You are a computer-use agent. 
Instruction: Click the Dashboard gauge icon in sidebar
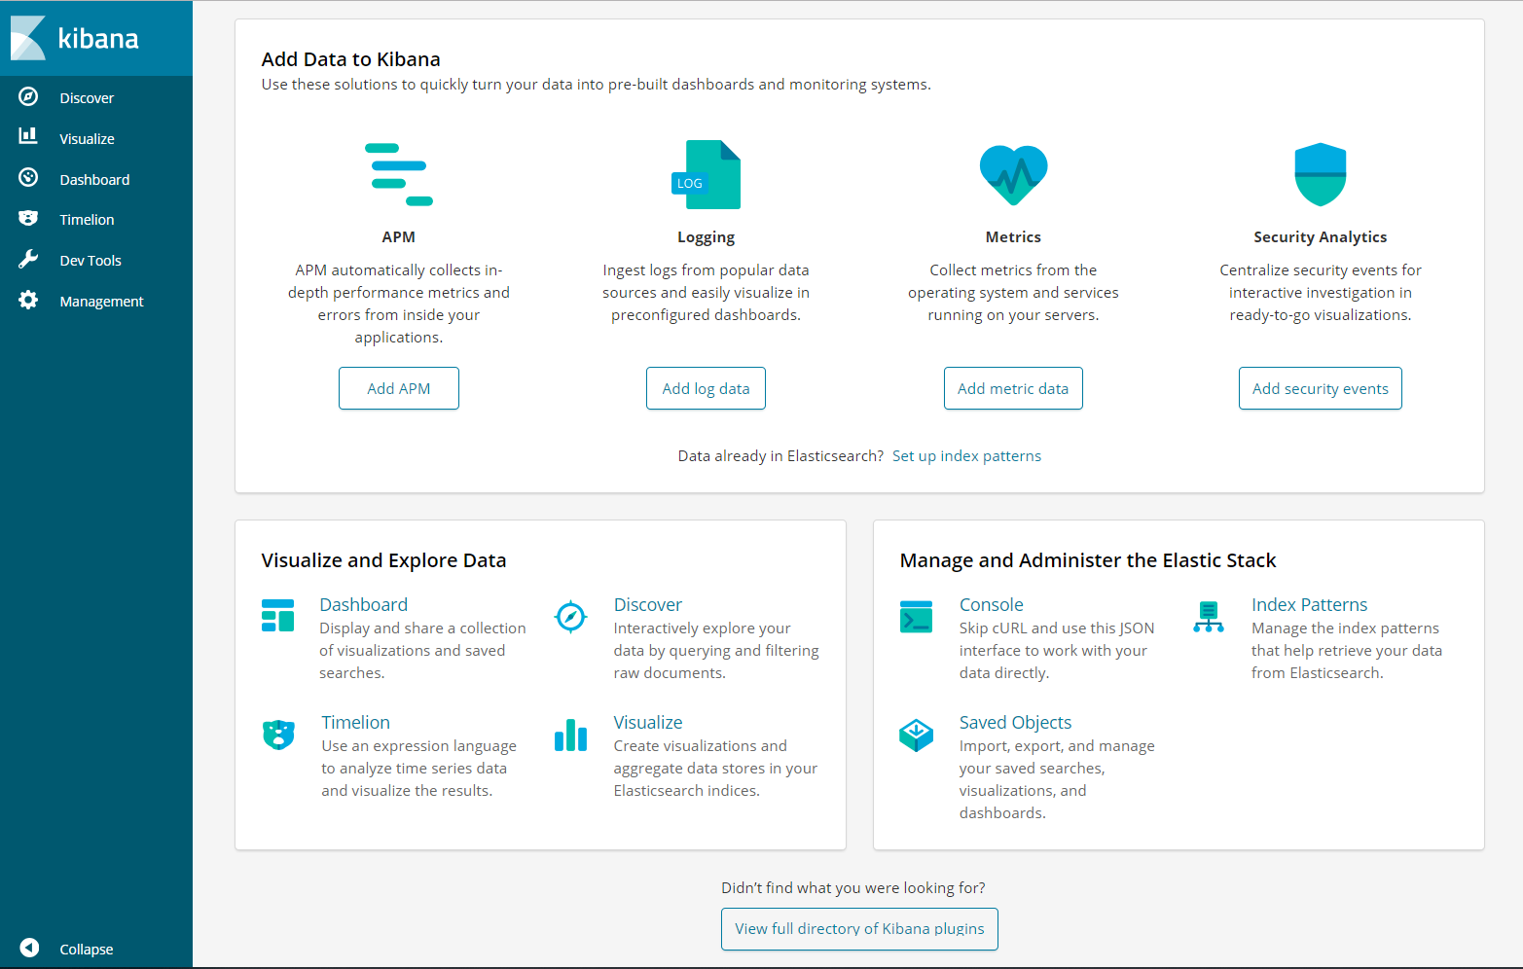tap(28, 177)
